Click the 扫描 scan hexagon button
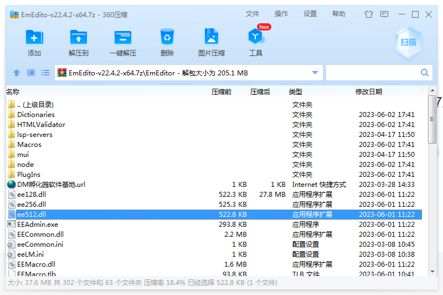This screenshot has height=295, width=443. point(408,43)
